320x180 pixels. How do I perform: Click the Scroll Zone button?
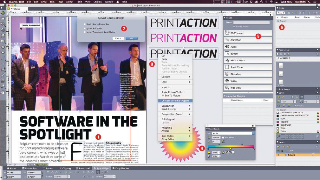click(248, 67)
